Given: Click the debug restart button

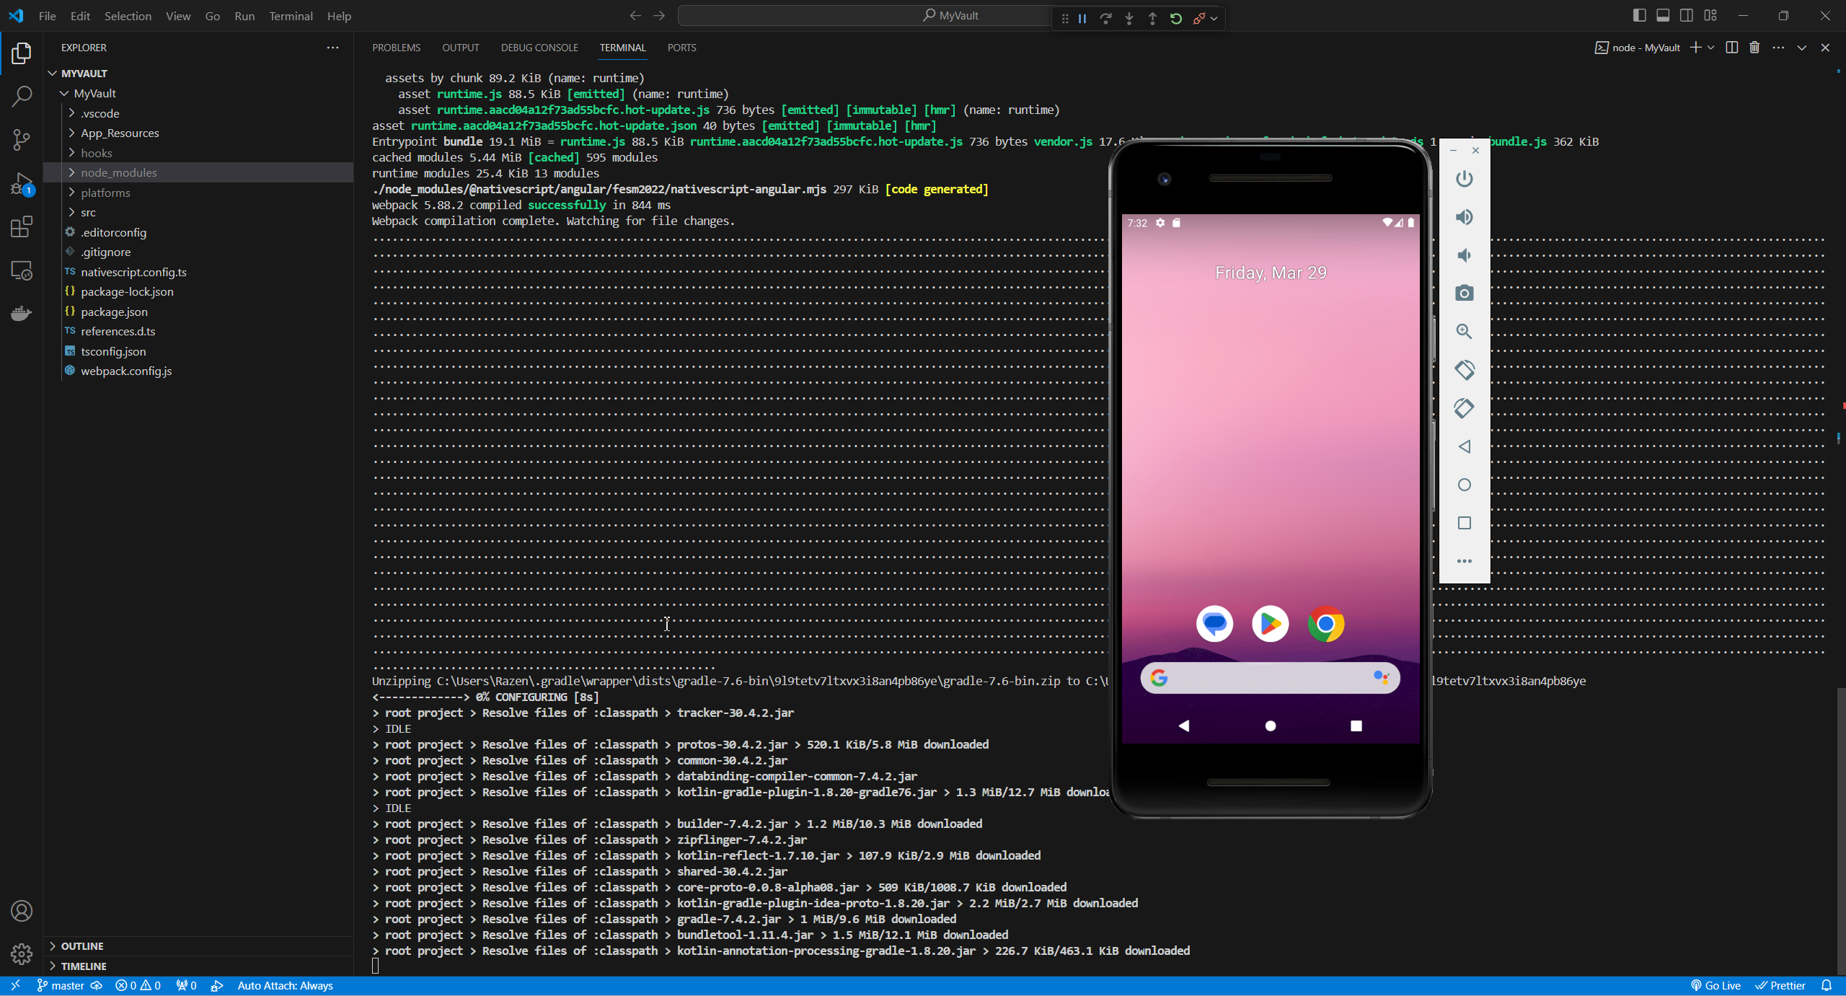Looking at the screenshot, I should pos(1176,19).
